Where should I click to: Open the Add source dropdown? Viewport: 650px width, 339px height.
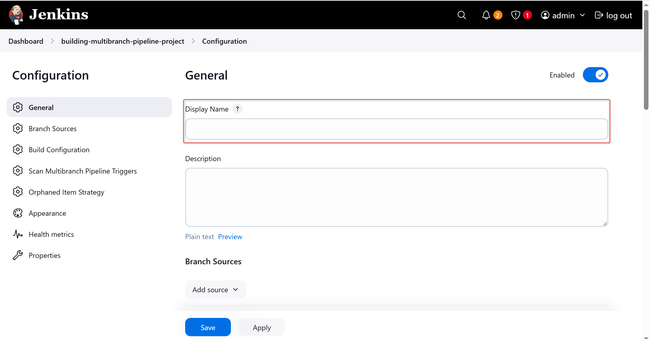coord(215,290)
